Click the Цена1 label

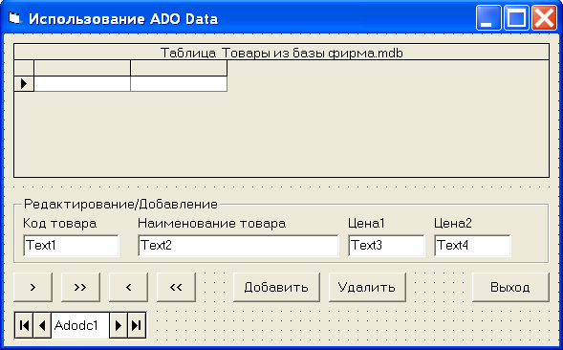[x=366, y=223]
